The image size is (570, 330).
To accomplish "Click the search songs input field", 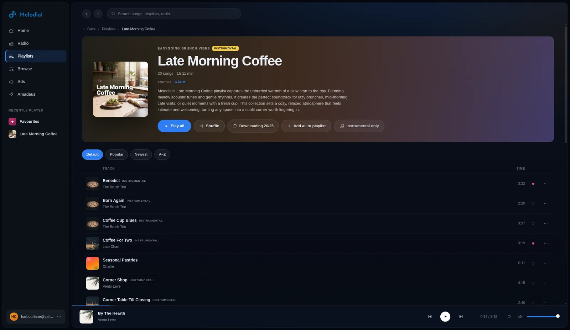I will coord(174,14).
